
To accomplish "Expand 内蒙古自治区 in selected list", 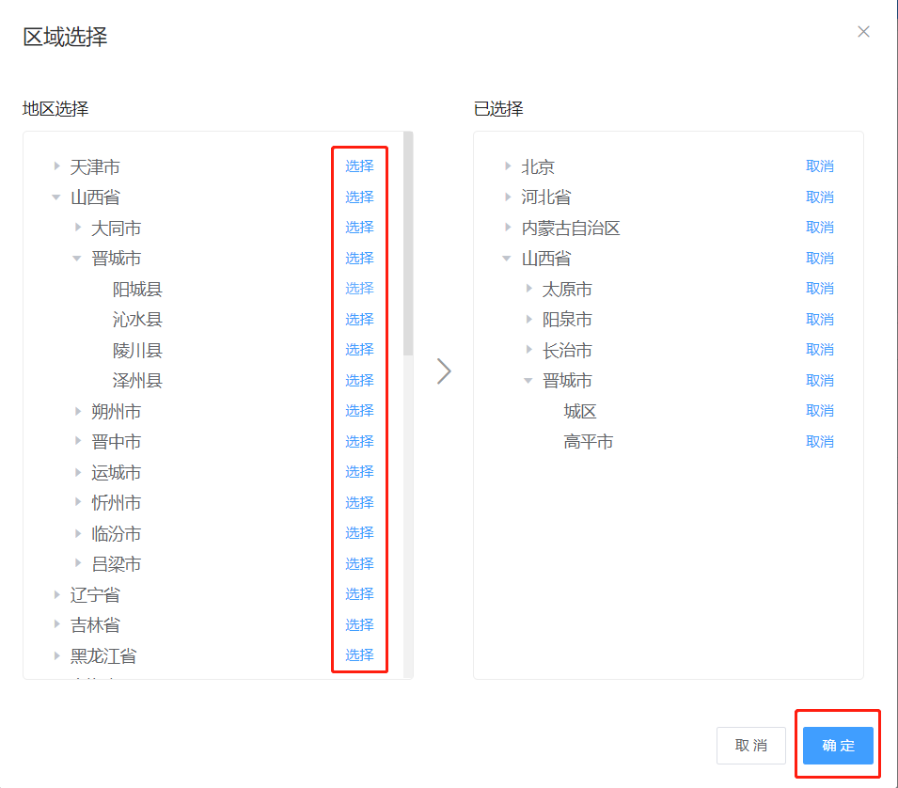I will point(508,229).
